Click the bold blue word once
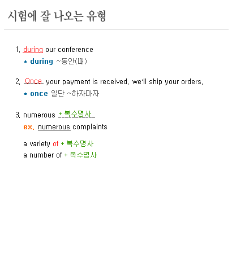 (39, 94)
